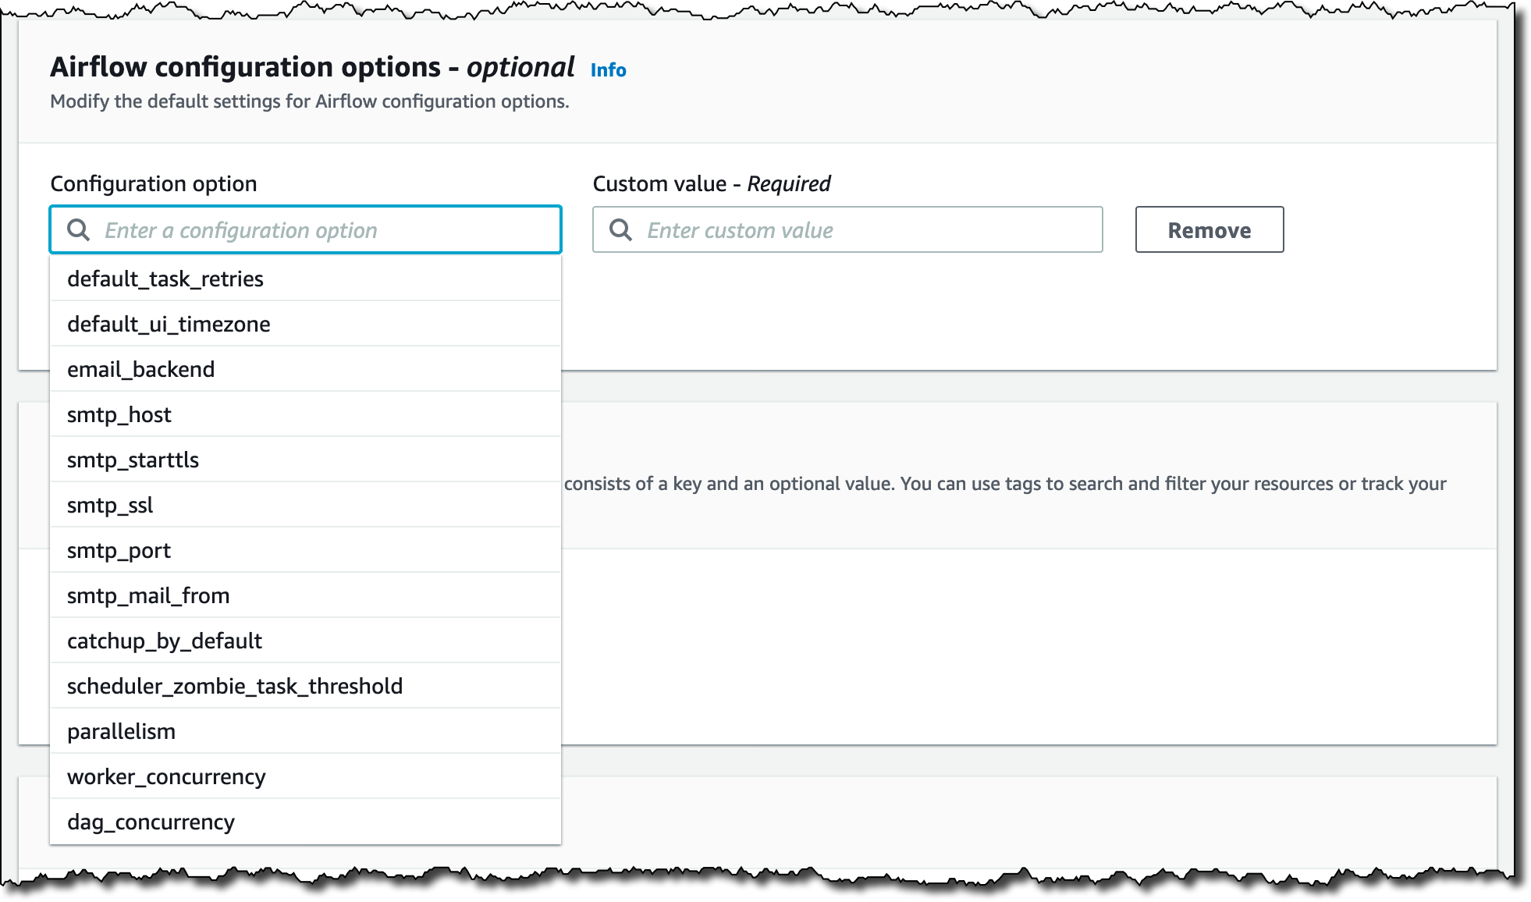Select the parallelism option

click(121, 731)
